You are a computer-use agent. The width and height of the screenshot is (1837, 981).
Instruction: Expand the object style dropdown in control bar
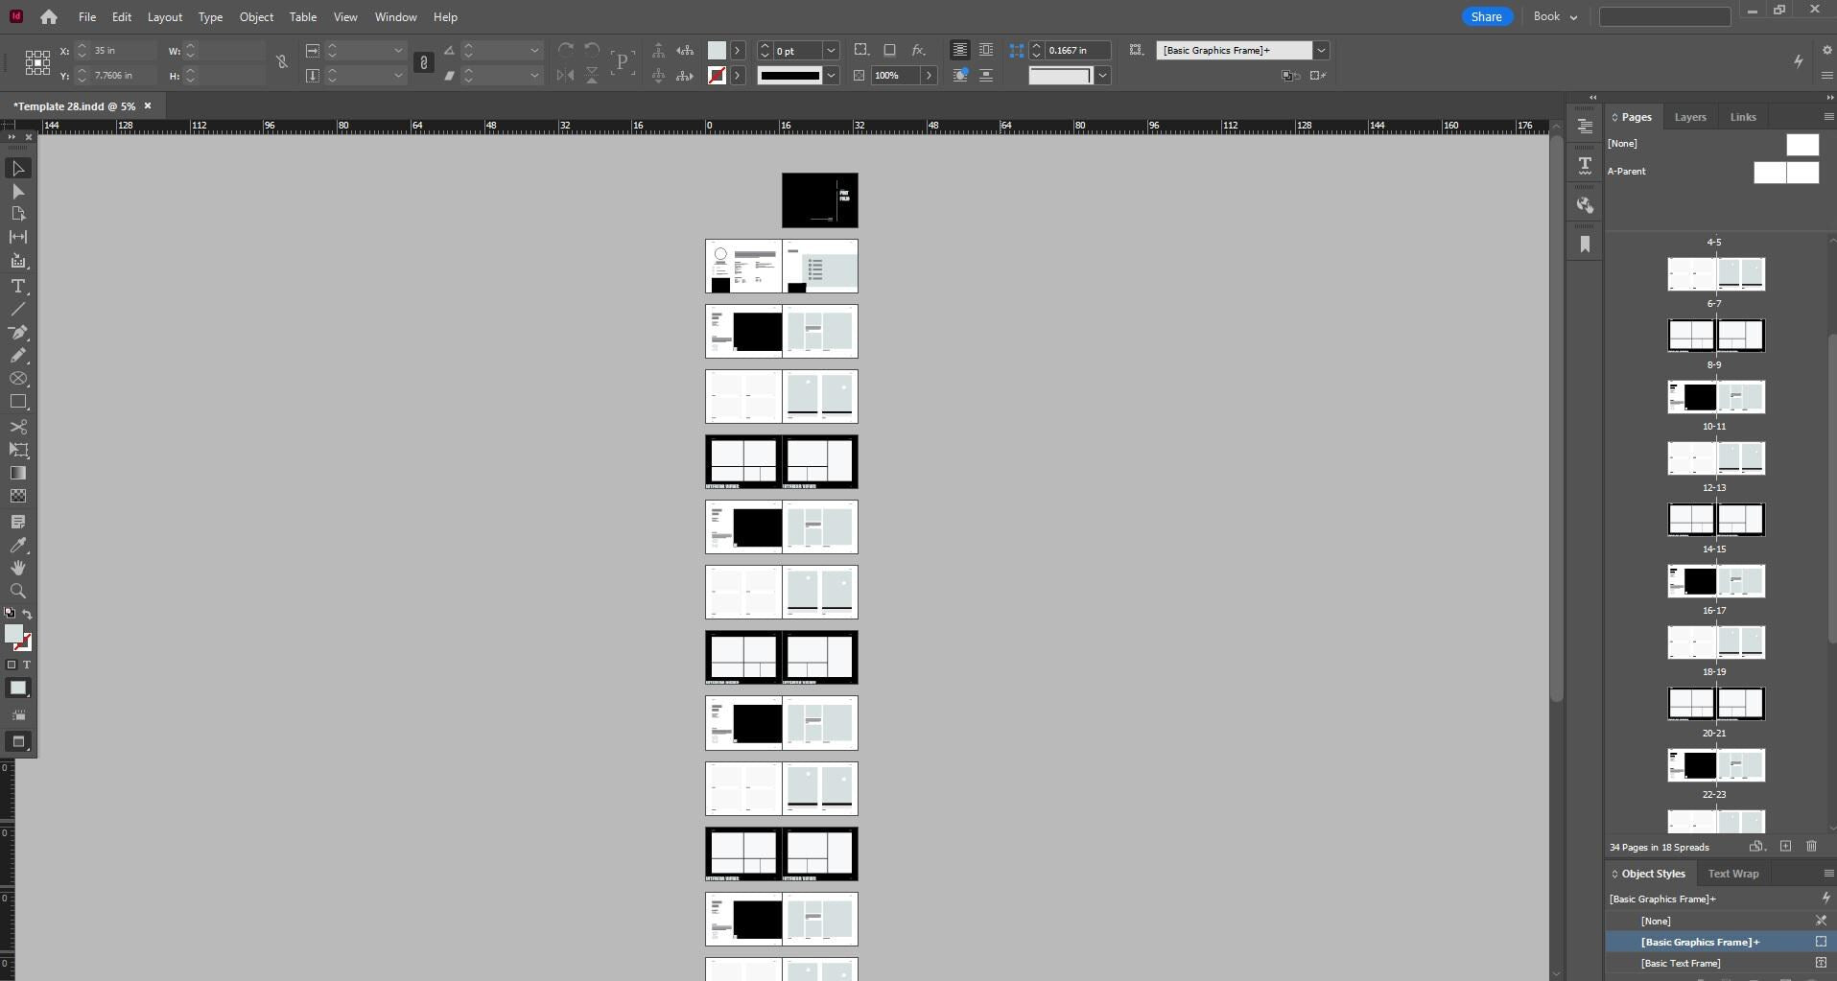(1321, 50)
